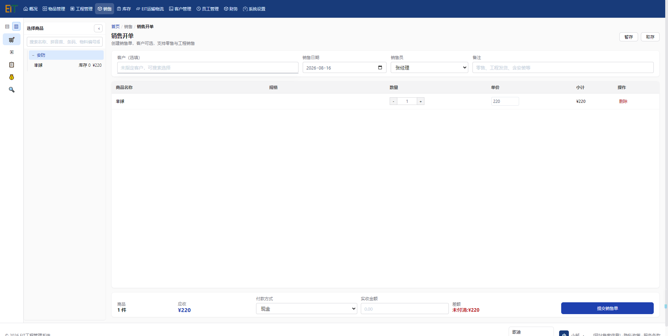Click the 规格 column header
Image resolution: width=668 pixels, height=336 pixels.
[x=273, y=88]
